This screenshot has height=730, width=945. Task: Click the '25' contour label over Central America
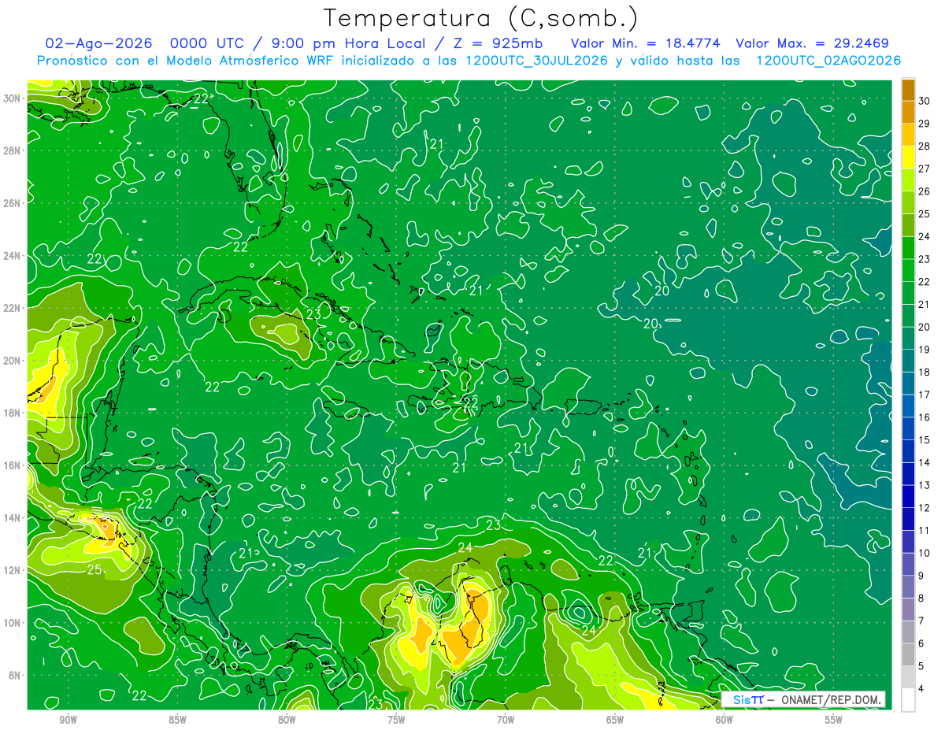click(x=94, y=569)
